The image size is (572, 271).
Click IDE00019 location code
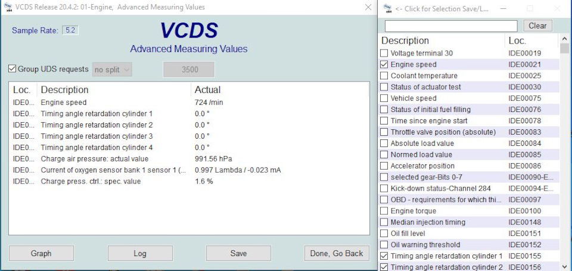524,53
